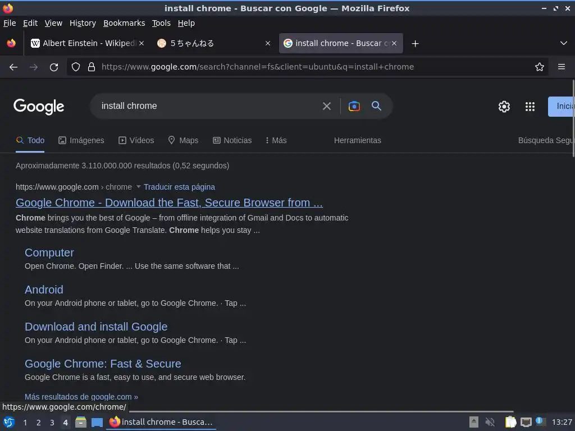Select Firefox install chrome taskbar entry
575x431 pixels.
(x=161, y=422)
